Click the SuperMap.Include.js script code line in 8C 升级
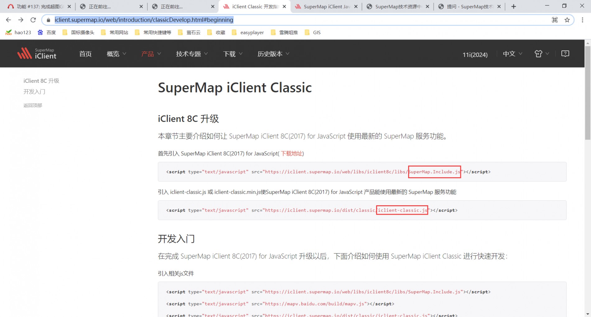This screenshot has height=317, width=591. click(x=328, y=172)
